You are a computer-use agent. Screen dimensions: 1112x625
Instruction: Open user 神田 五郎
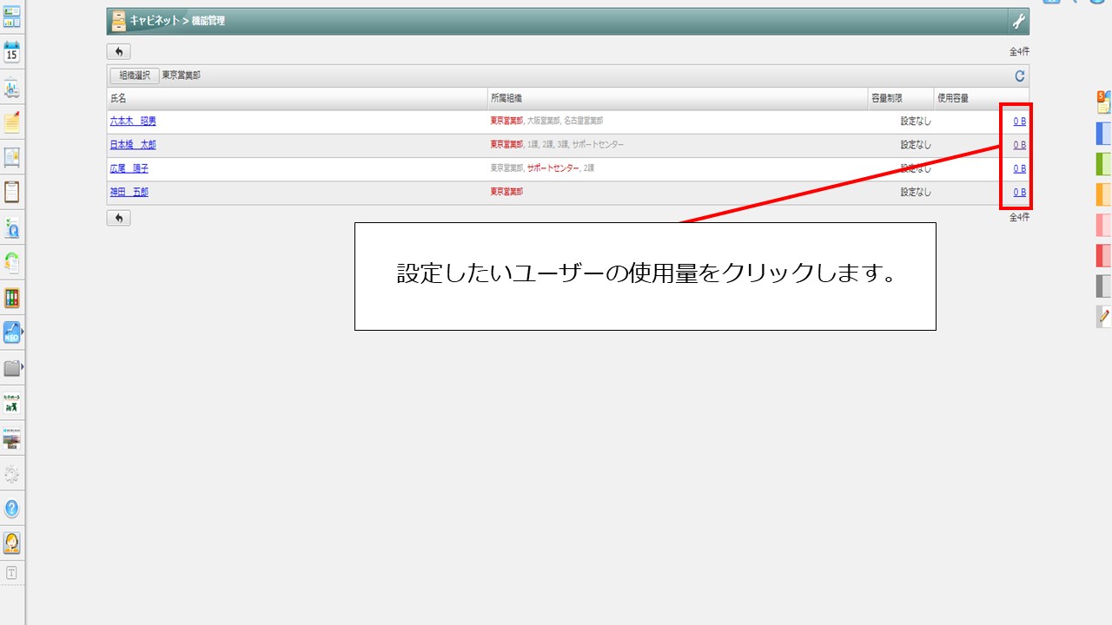pyautogui.click(x=129, y=192)
